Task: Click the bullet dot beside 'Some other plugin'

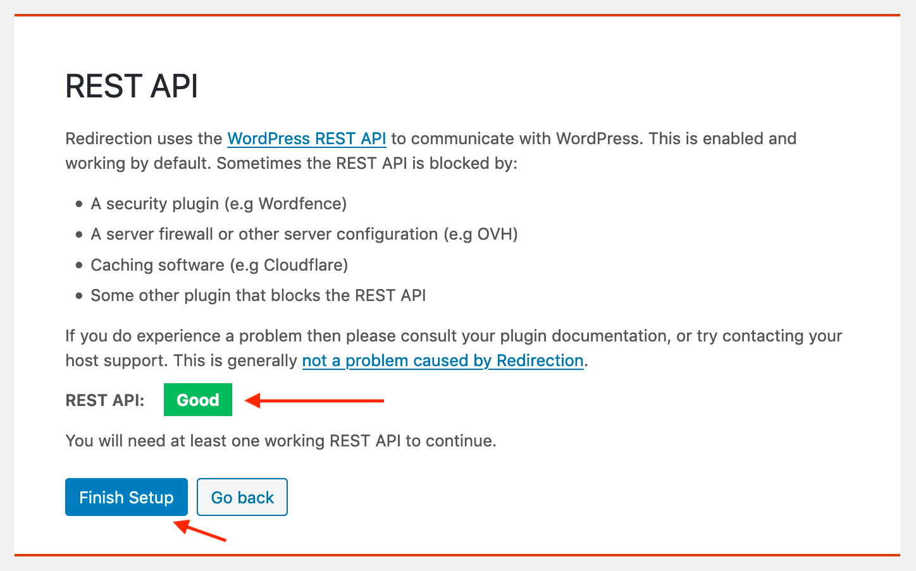Action: coord(79,296)
